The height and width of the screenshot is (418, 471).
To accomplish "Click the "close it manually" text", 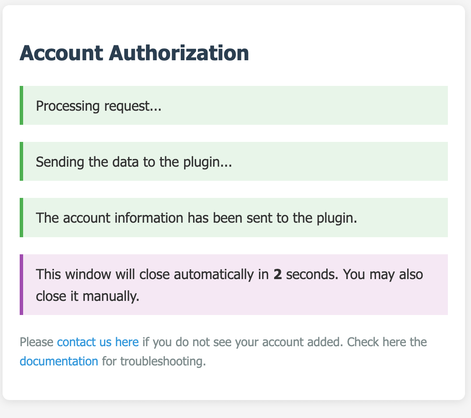I will pyautogui.click(x=88, y=296).
